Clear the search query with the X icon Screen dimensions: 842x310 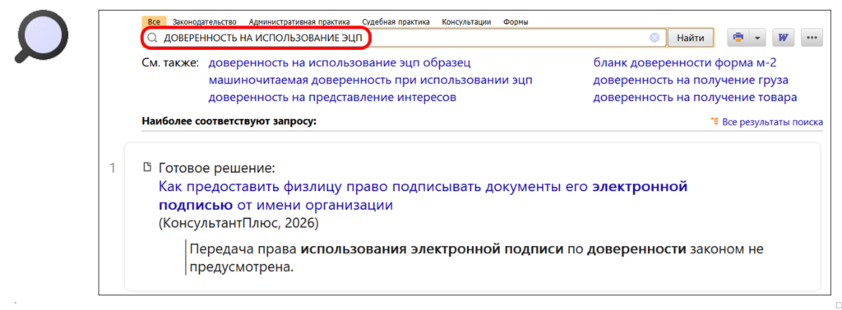655,38
